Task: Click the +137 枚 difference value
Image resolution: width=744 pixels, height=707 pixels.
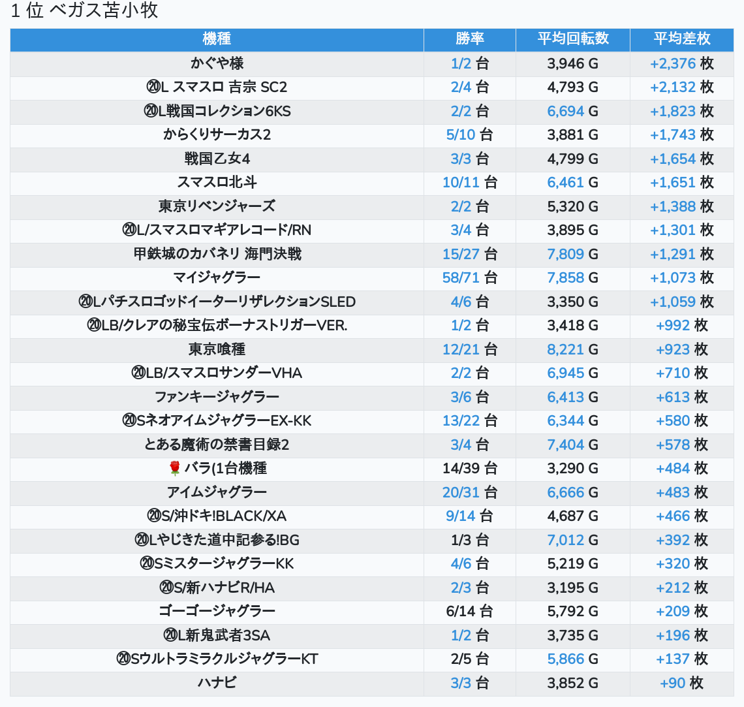Action: coord(682,659)
